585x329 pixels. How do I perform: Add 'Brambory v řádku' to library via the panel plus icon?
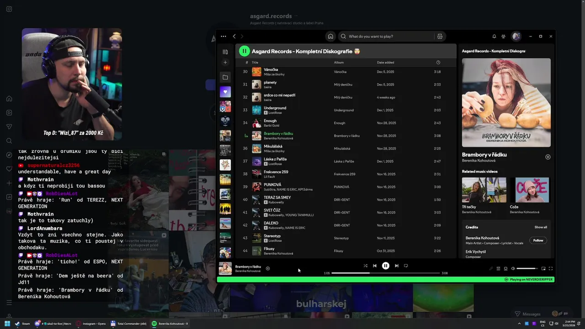[548, 157]
